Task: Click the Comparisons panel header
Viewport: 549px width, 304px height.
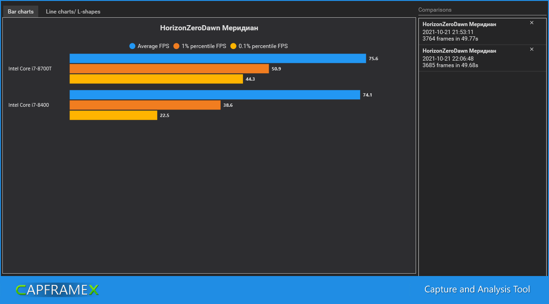Action: [435, 10]
